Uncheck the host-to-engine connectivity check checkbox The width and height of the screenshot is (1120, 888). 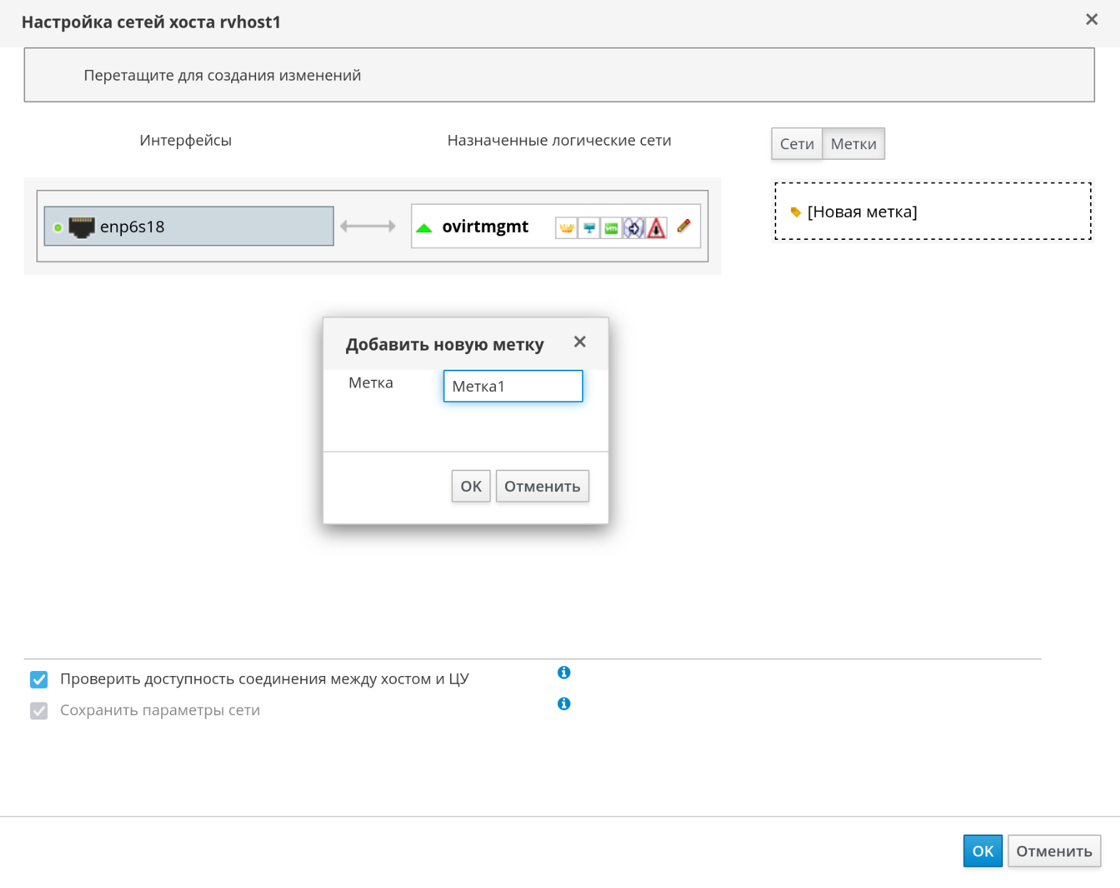(x=39, y=680)
